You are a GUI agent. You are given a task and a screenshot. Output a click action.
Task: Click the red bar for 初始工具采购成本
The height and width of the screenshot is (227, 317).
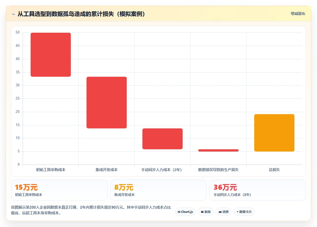tap(51, 55)
